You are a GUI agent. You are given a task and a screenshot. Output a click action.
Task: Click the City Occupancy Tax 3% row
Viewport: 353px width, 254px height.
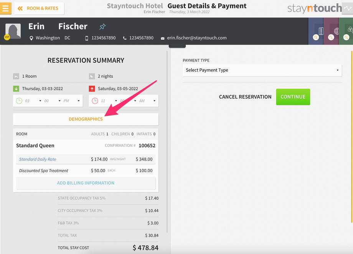(x=108, y=211)
